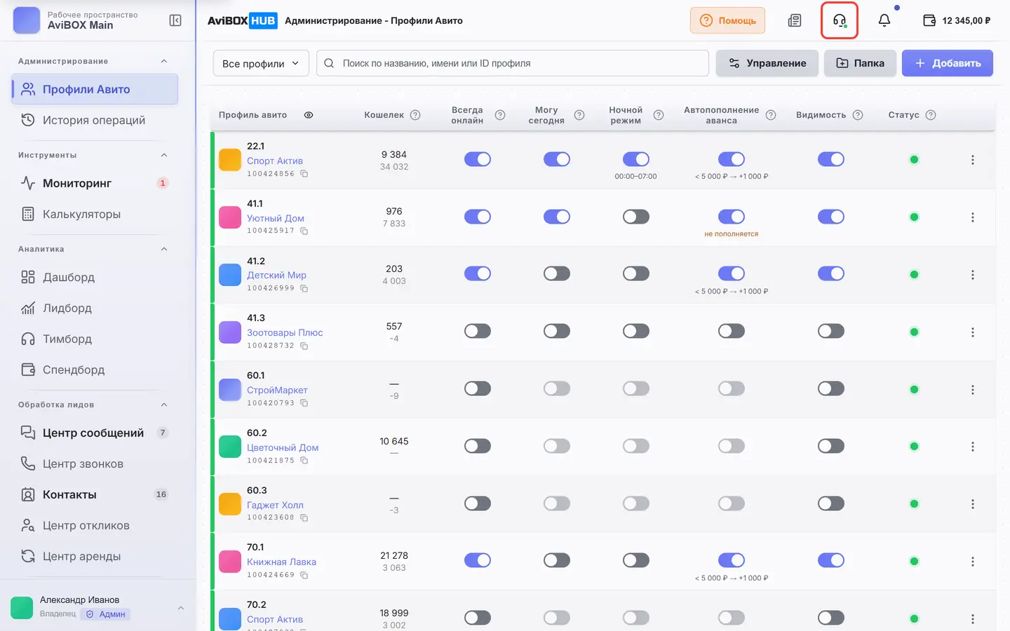Go to Мониторинг in sidebar
Screen dimensions: 1010x631
(95, 183)
